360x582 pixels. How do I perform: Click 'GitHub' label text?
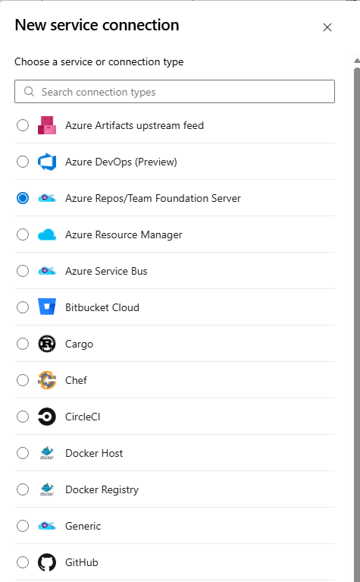click(x=82, y=562)
